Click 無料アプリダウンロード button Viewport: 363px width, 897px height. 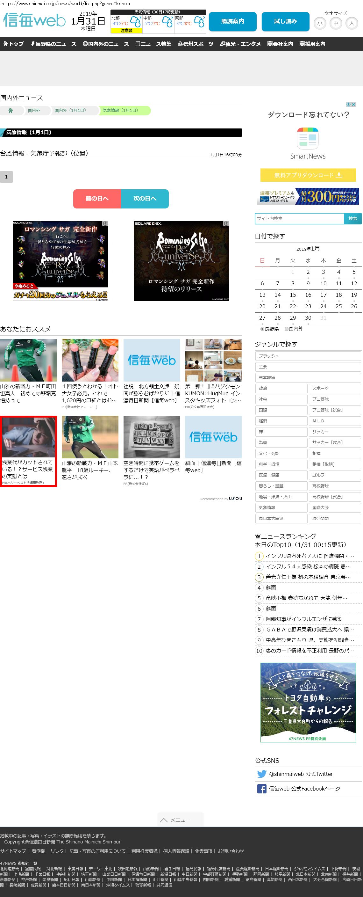pyautogui.click(x=308, y=175)
